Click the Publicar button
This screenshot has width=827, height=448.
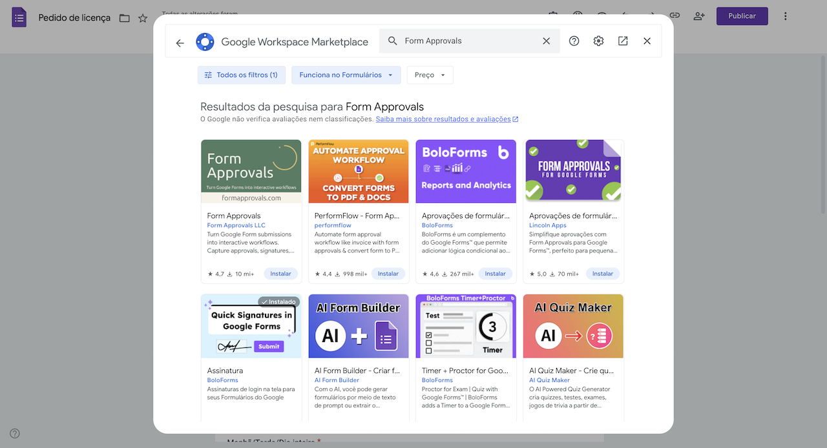coord(742,16)
